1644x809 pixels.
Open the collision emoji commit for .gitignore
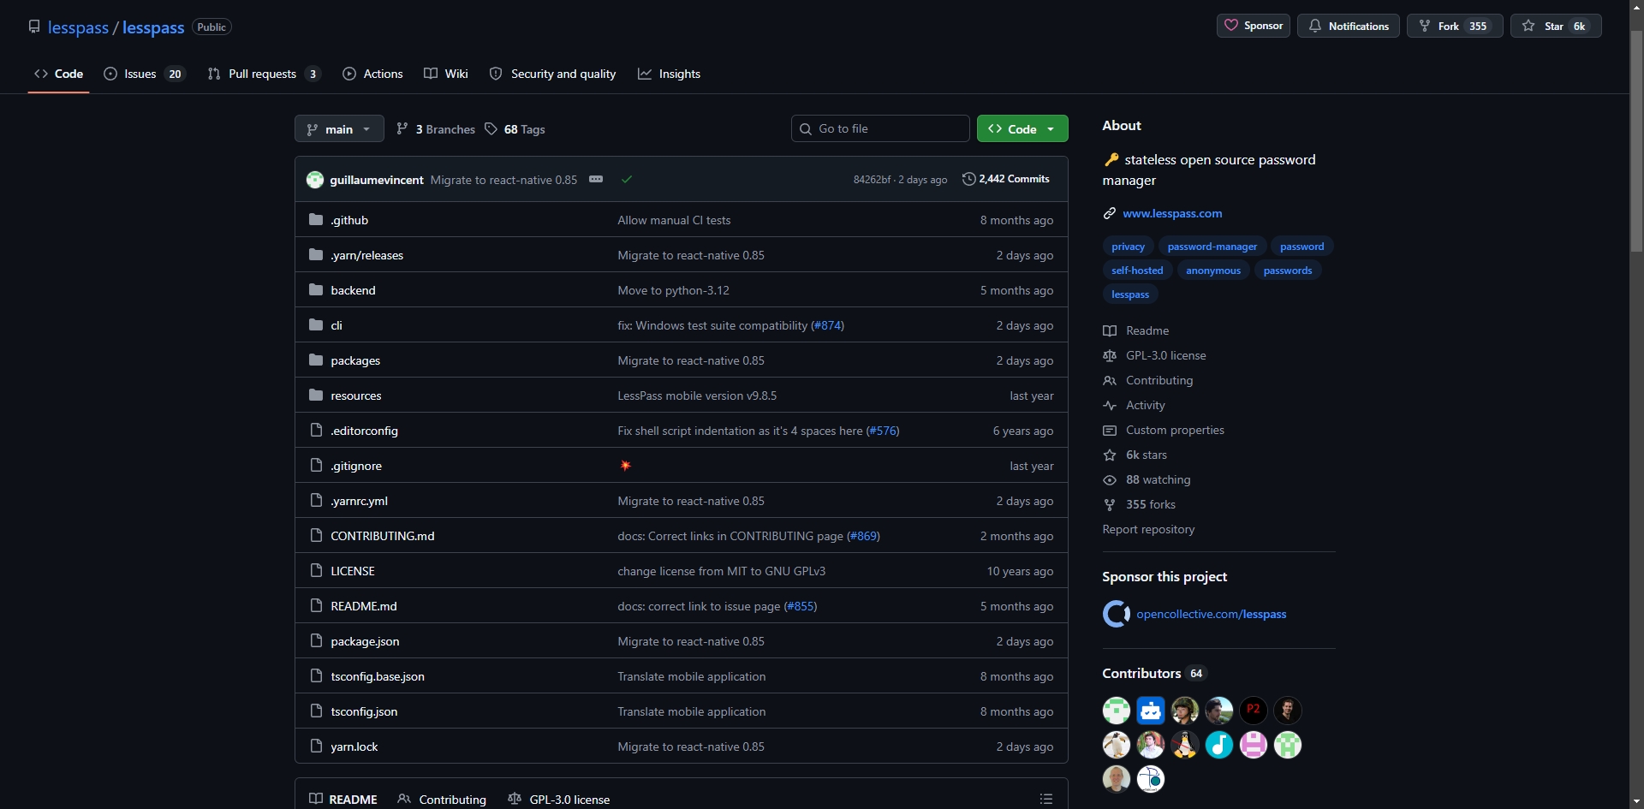(625, 466)
